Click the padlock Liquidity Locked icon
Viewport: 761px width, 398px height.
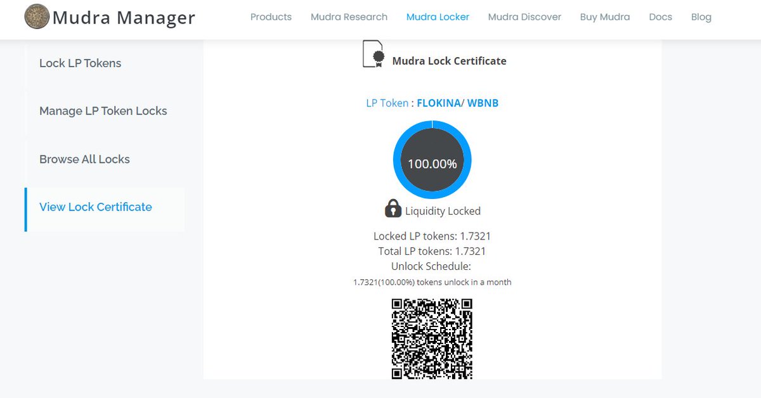(x=393, y=209)
